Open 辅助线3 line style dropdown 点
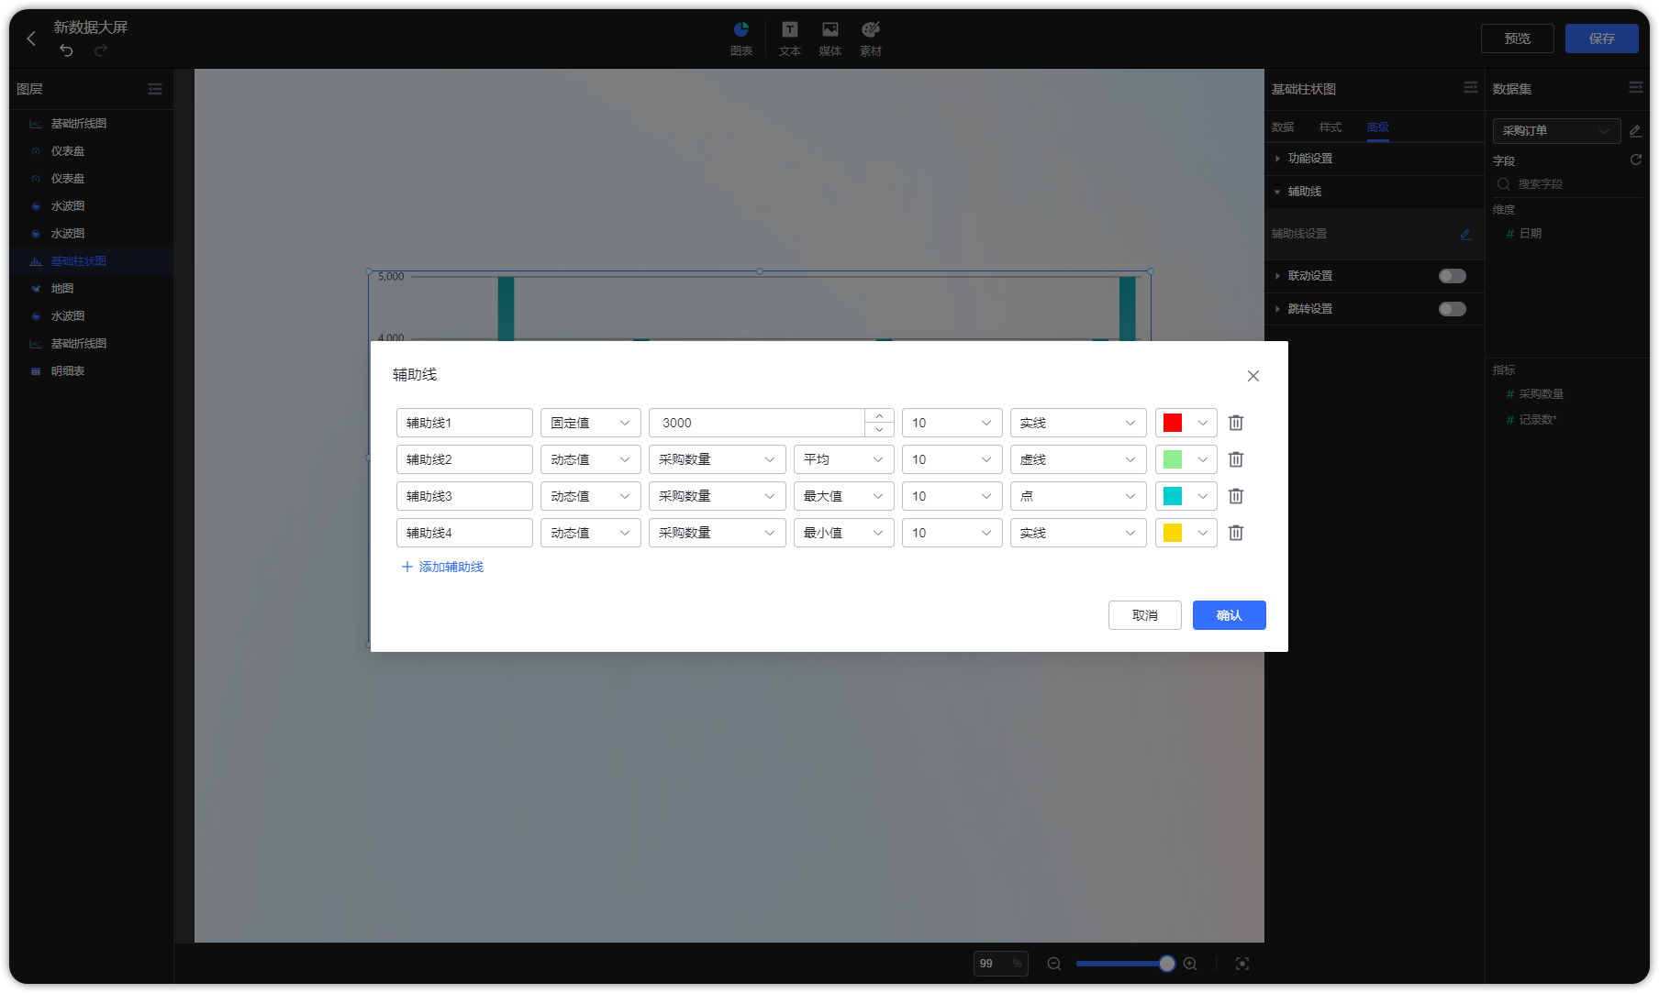 [x=1078, y=496]
